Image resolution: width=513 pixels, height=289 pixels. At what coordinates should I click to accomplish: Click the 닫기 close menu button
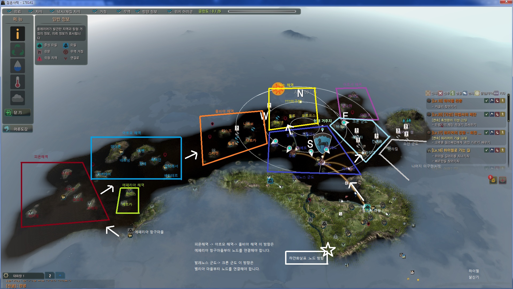pos(17,113)
